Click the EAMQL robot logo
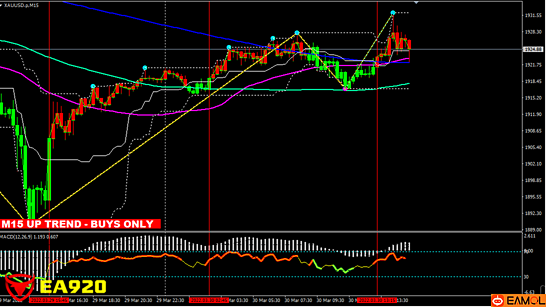Screen dimensions: 546x307 pyautogui.click(x=497, y=300)
